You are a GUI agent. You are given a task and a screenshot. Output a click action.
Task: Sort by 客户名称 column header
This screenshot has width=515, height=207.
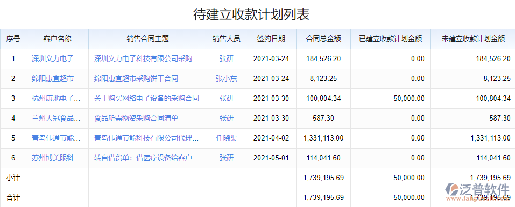tap(58, 39)
